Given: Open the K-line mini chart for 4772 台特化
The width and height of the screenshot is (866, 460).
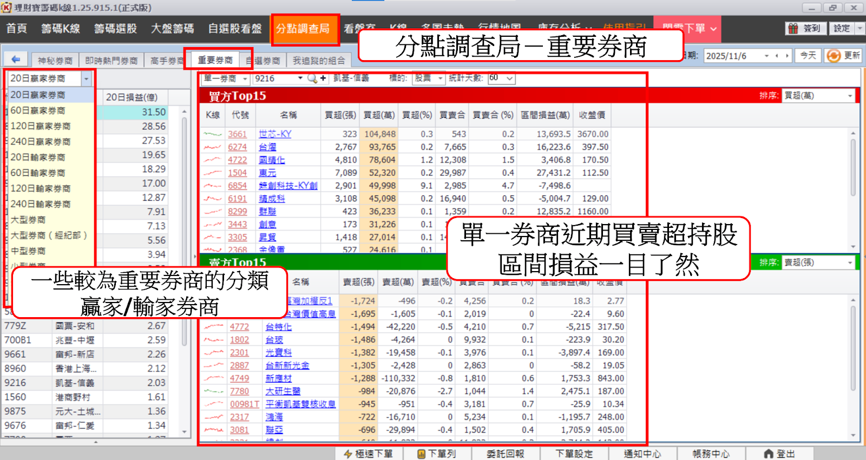Looking at the screenshot, I should pyautogui.click(x=214, y=327).
